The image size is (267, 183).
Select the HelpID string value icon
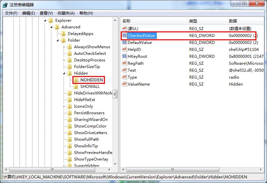[124, 49]
